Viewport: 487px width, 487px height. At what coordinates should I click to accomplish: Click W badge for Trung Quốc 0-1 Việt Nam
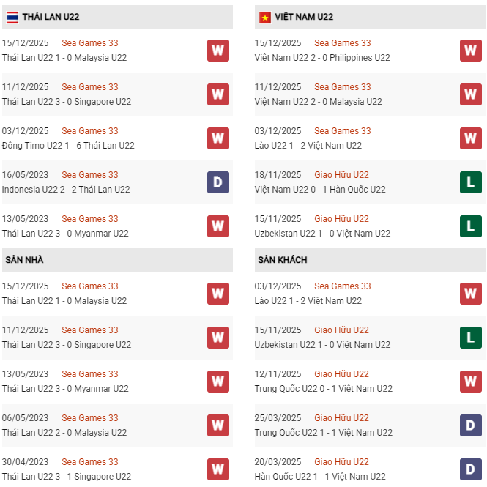[470, 382]
